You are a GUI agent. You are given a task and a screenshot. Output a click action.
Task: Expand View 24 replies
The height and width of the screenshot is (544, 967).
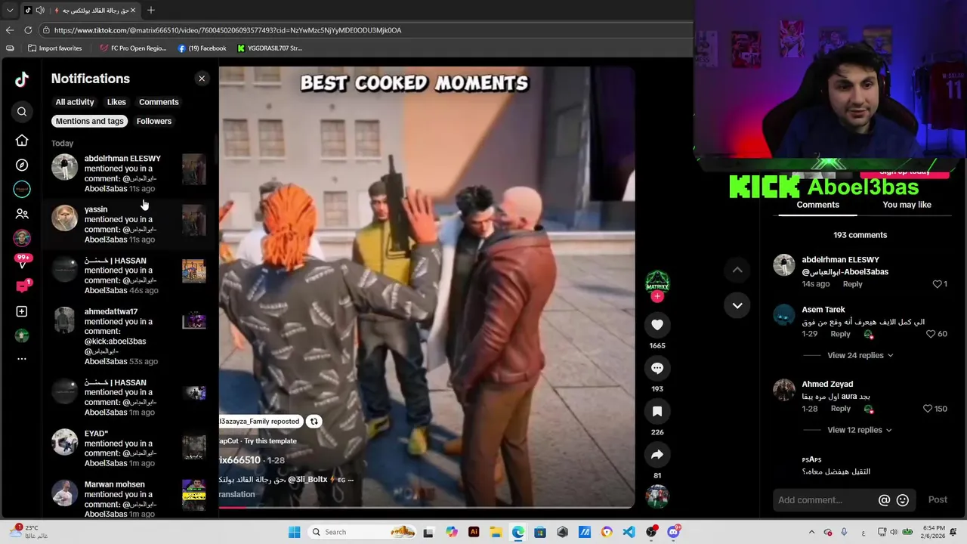(860, 355)
